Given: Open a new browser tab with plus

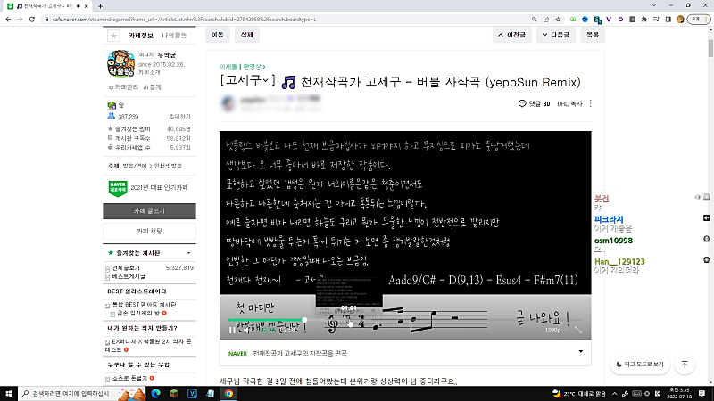Looking at the screenshot, I should pos(100,6).
